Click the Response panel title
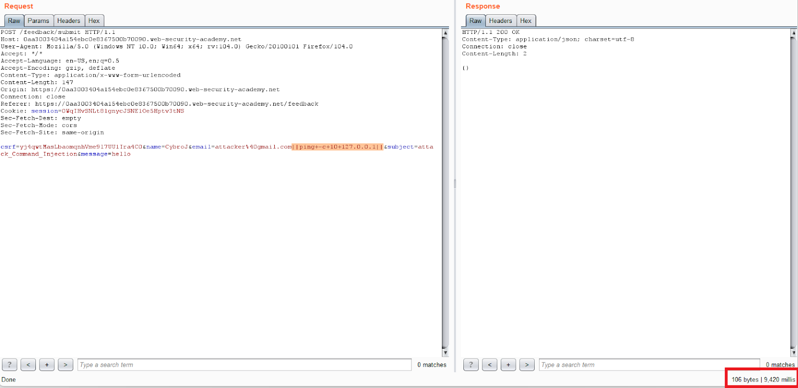 483,6
